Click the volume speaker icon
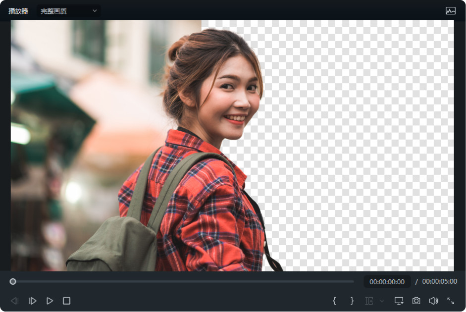 click(433, 301)
